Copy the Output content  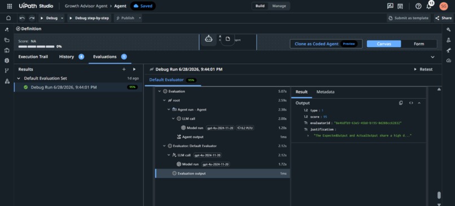[x=401, y=103]
